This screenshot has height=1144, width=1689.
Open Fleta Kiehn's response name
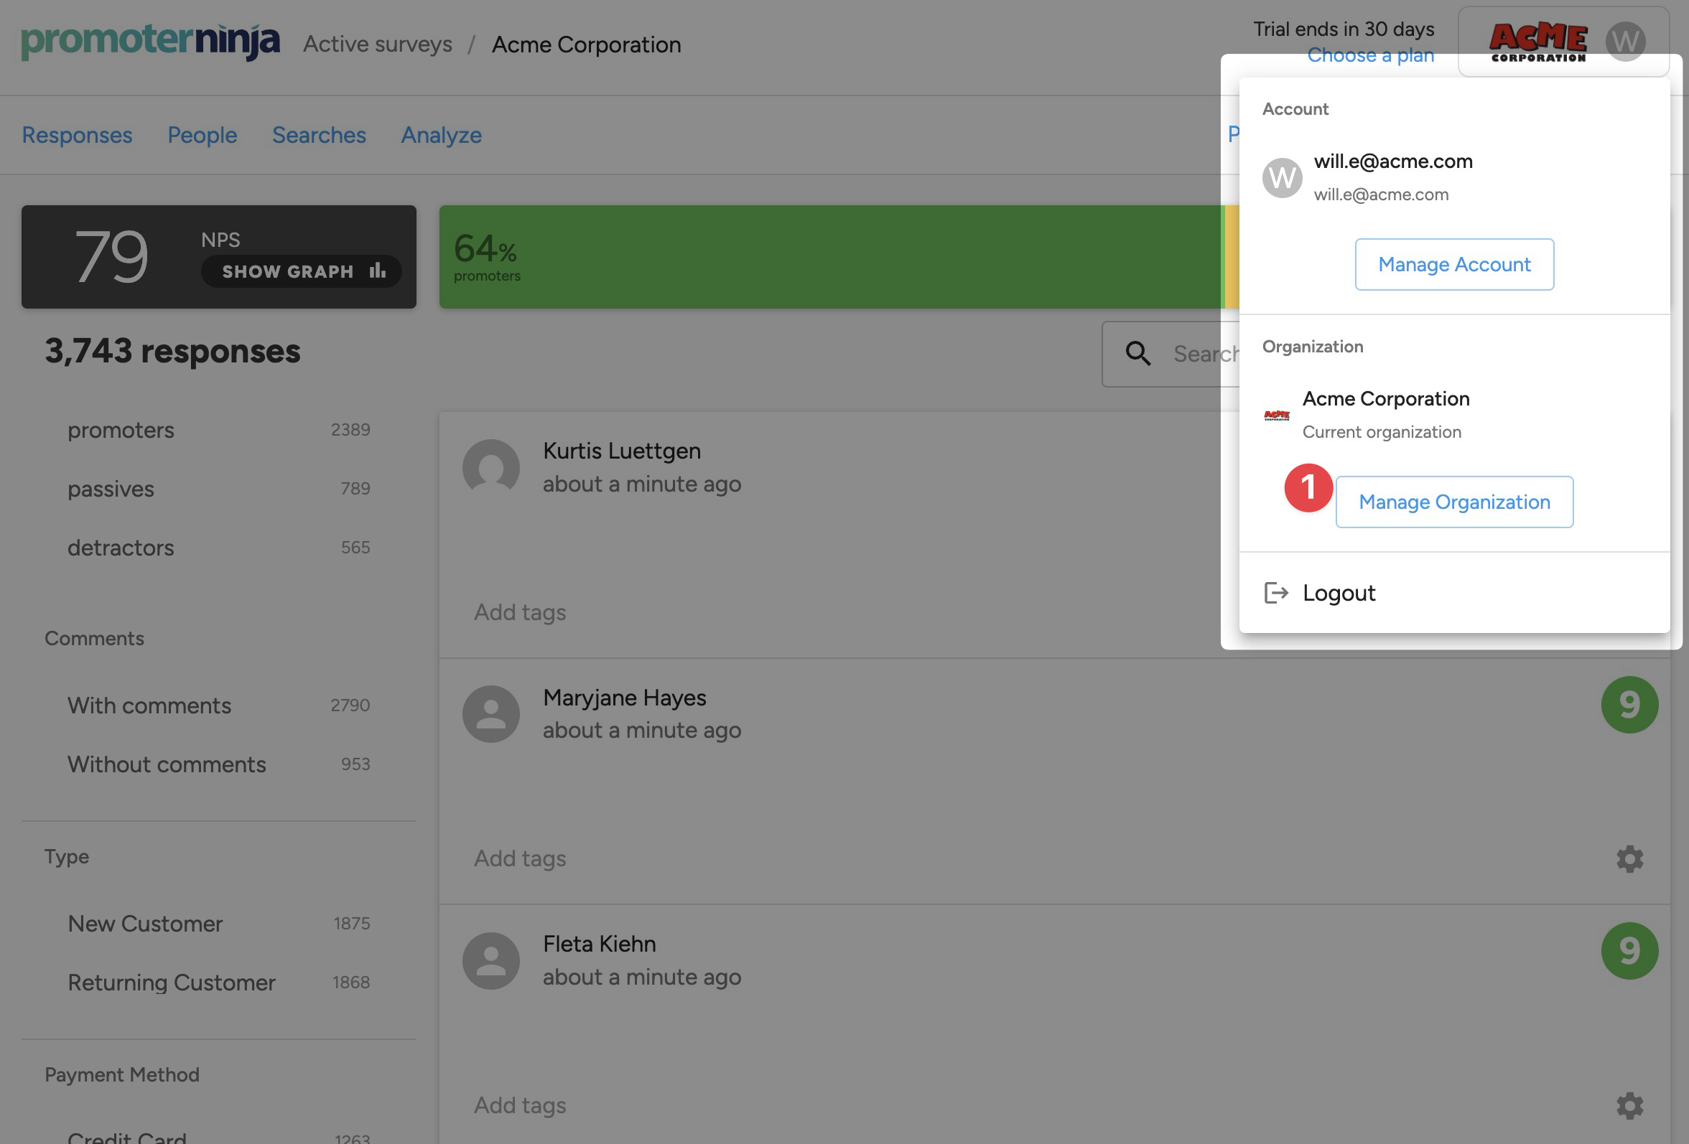click(599, 944)
